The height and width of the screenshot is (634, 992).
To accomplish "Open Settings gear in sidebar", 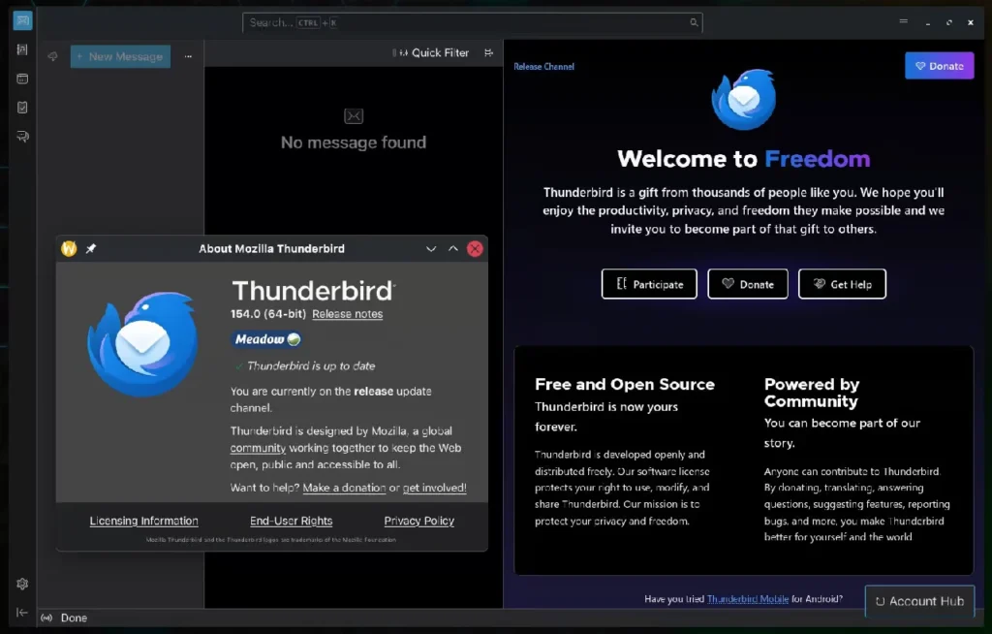I will 22,584.
